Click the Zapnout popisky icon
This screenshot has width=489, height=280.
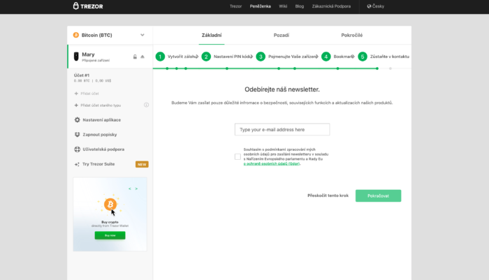(77, 134)
